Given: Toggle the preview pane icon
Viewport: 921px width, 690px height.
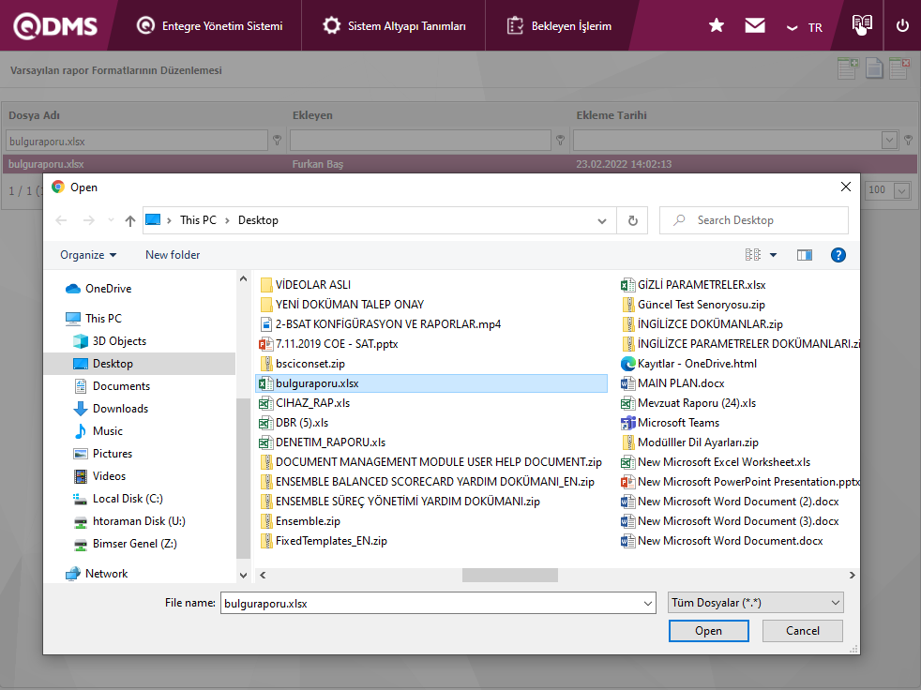Looking at the screenshot, I should (804, 255).
